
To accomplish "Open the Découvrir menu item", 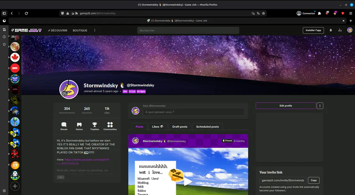I will click(x=58, y=30).
